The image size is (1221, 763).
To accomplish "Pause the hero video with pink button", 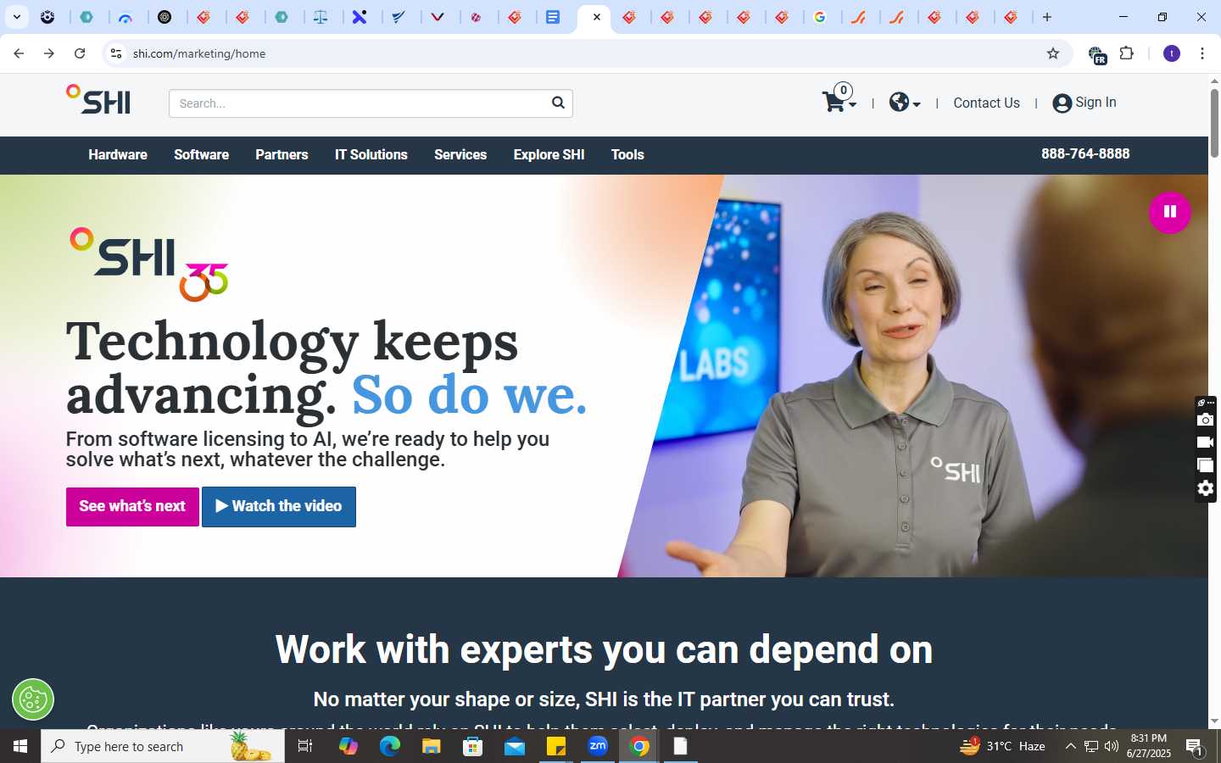I will (x=1170, y=212).
